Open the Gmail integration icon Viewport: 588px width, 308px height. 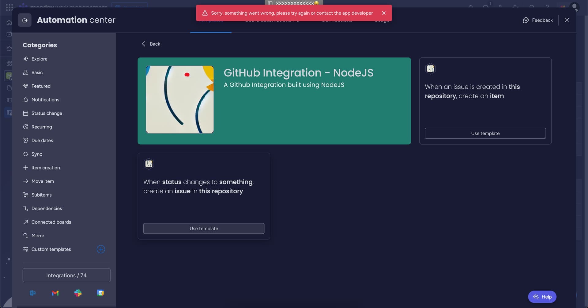pyautogui.click(x=55, y=293)
